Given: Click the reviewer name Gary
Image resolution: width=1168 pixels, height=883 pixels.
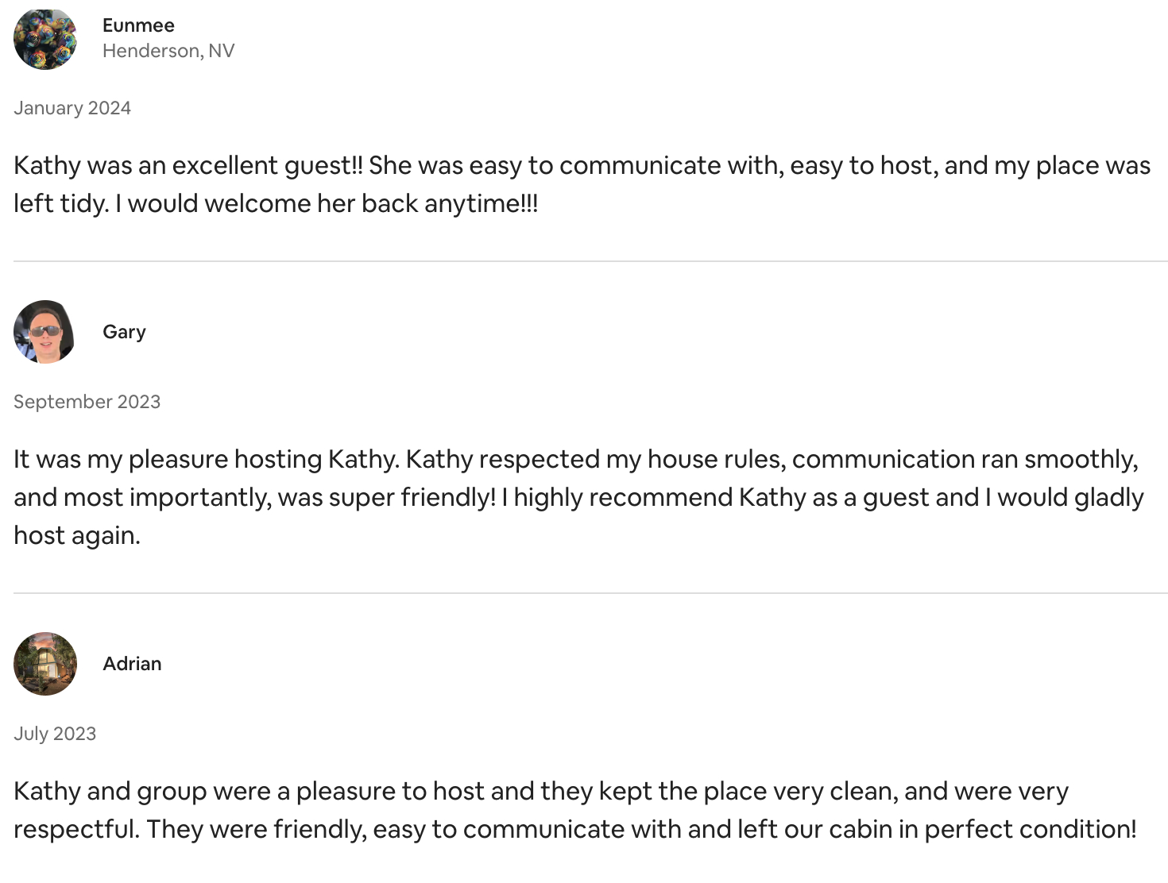Looking at the screenshot, I should click(124, 332).
